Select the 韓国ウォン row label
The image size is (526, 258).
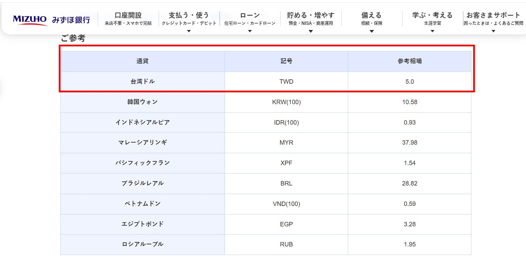click(x=142, y=102)
